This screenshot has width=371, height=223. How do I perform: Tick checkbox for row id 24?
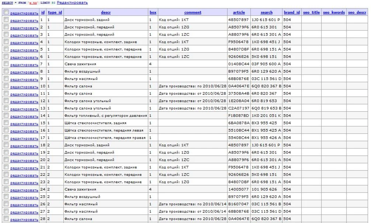pyautogui.click(x=6, y=189)
